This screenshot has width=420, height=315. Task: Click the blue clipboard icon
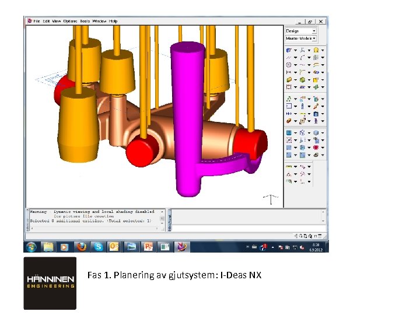tap(316, 114)
